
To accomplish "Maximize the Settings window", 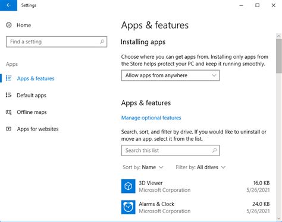I will pyautogui.click(x=257, y=5).
